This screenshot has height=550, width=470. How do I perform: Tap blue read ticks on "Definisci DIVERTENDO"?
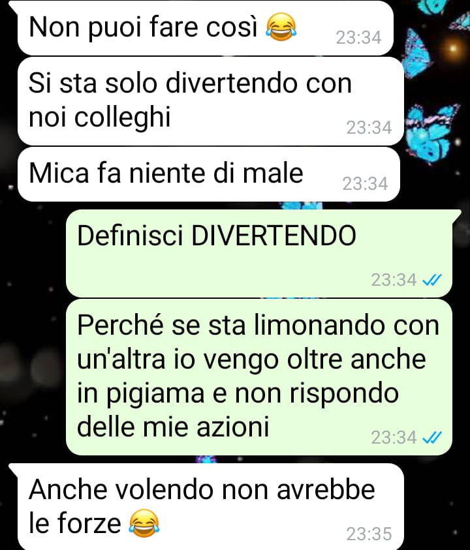click(x=432, y=280)
